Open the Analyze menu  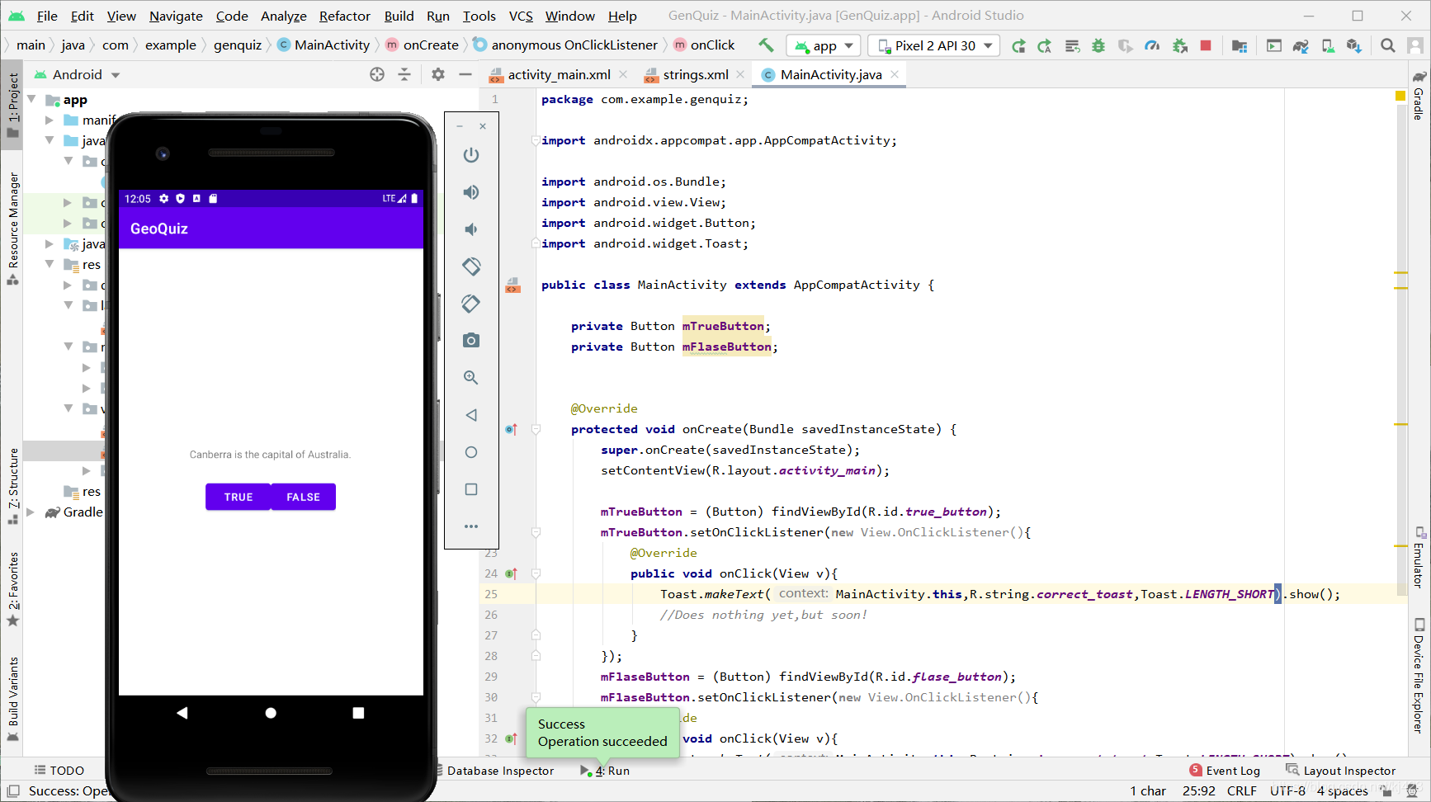284,16
